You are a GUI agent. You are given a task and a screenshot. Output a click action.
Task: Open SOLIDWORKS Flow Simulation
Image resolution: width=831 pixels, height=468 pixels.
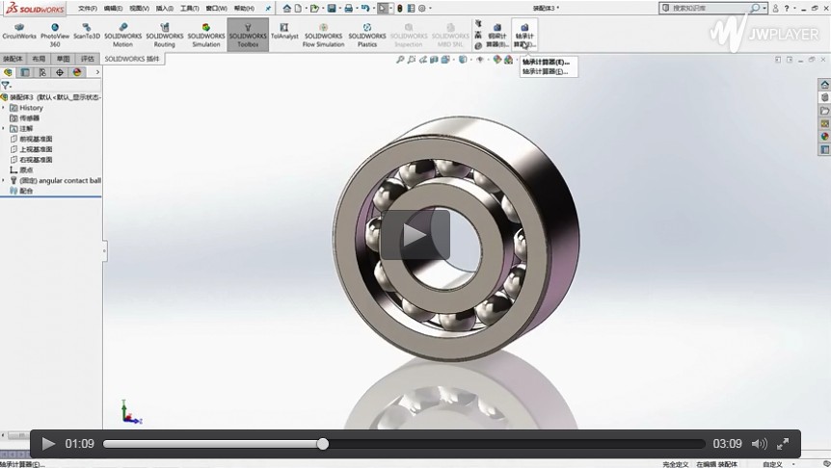[323, 34]
